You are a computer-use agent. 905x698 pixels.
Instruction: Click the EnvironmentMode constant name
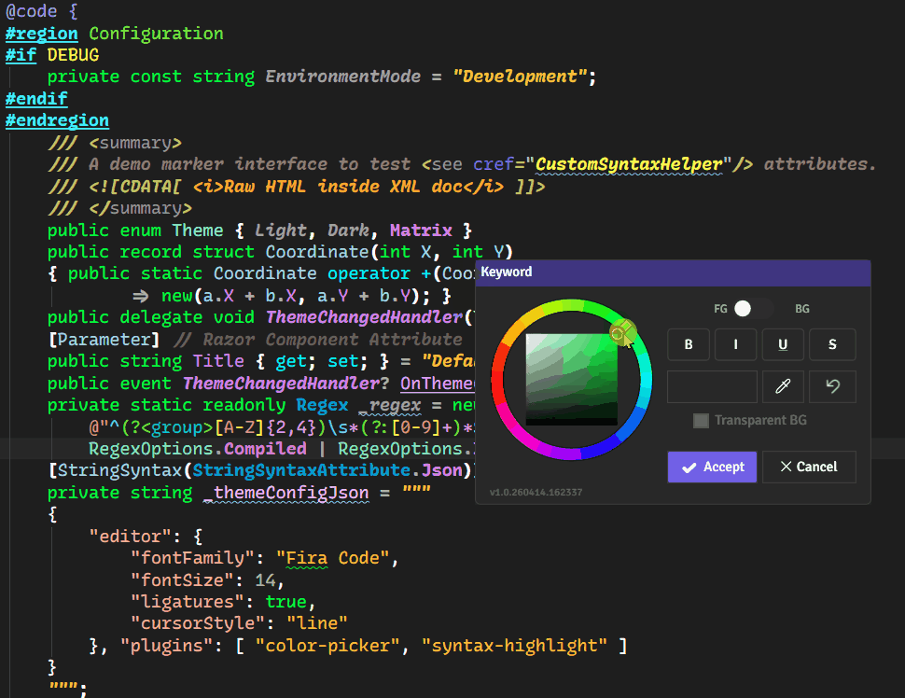(x=342, y=77)
